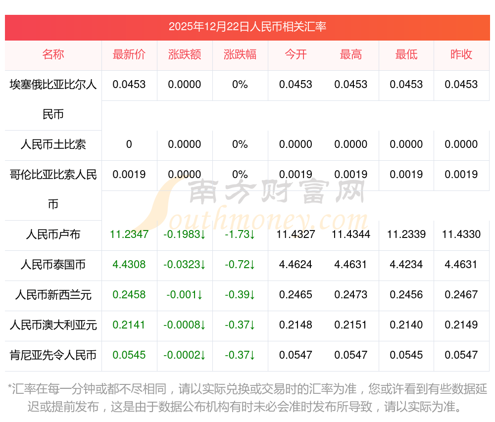Viewport: 495px width, 422px height.
Task: Click the 最低 column header
Action: click(x=406, y=55)
